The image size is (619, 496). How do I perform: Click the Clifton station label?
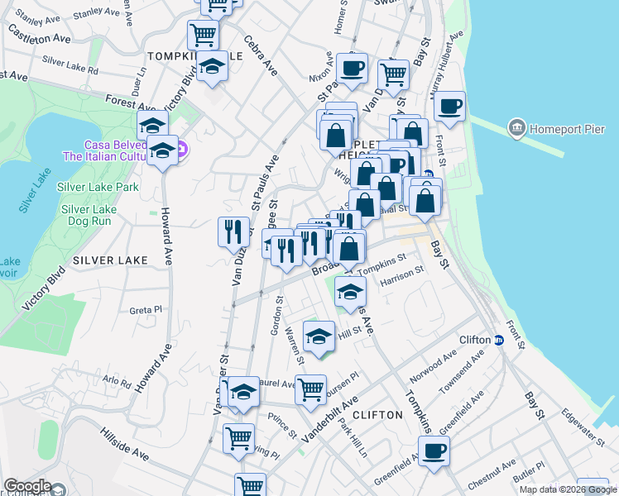pos(475,340)
